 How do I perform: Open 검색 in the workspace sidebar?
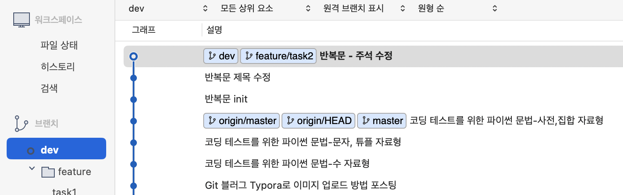point(49,88)
